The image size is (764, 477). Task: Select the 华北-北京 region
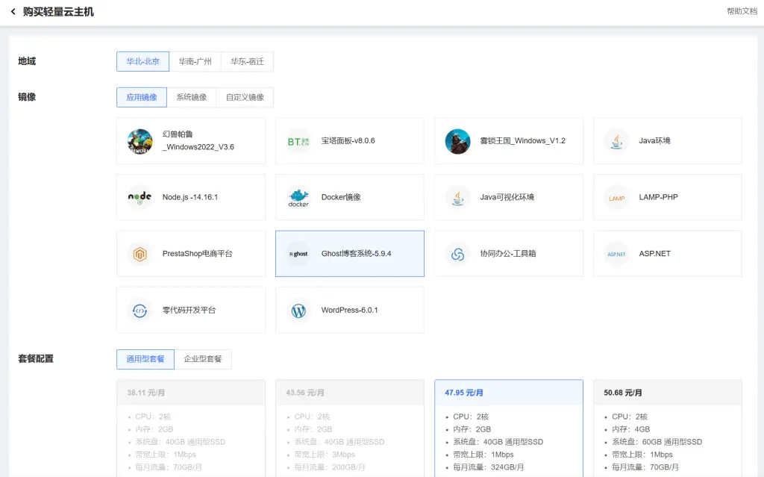pyautogui.click(x=143, y=61)
